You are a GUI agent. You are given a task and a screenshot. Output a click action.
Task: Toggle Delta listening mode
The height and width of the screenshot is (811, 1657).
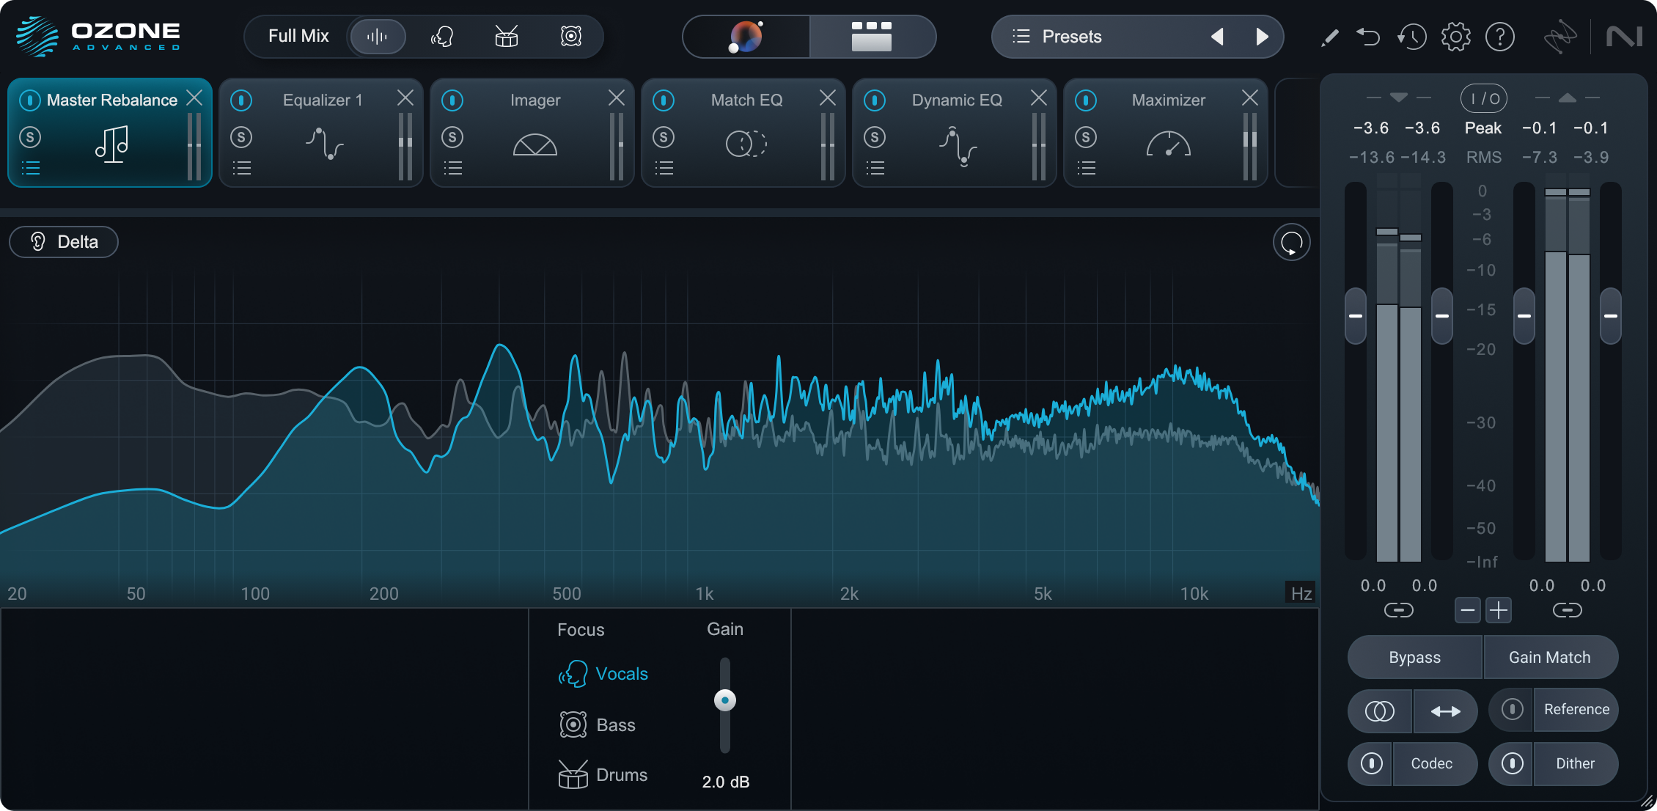coord(63,241)
